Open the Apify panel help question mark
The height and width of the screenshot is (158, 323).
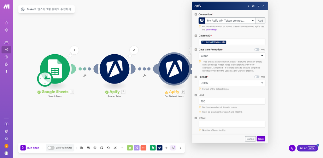pos(258,6)
